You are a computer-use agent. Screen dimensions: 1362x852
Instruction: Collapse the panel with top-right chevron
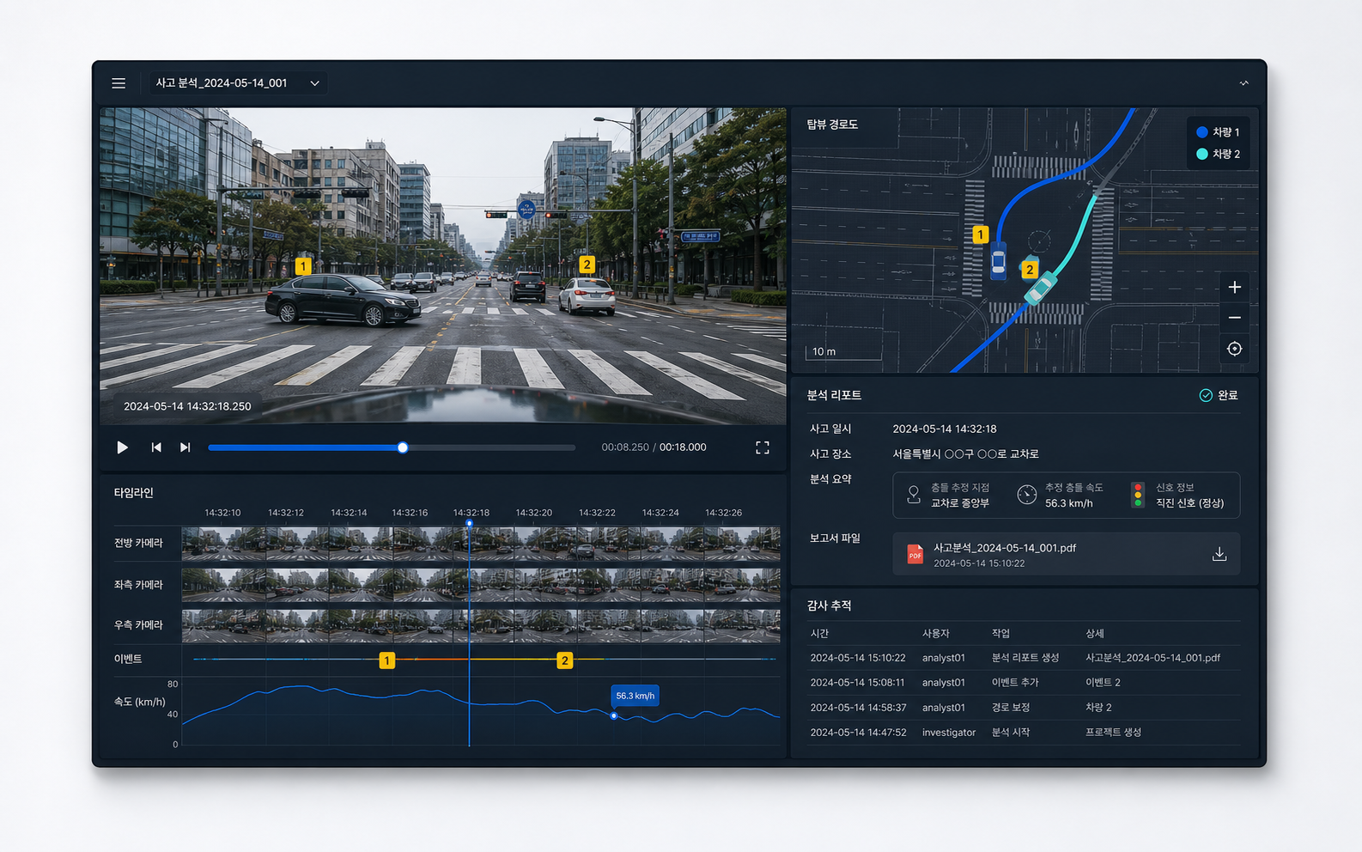(x=1243, y=83)
